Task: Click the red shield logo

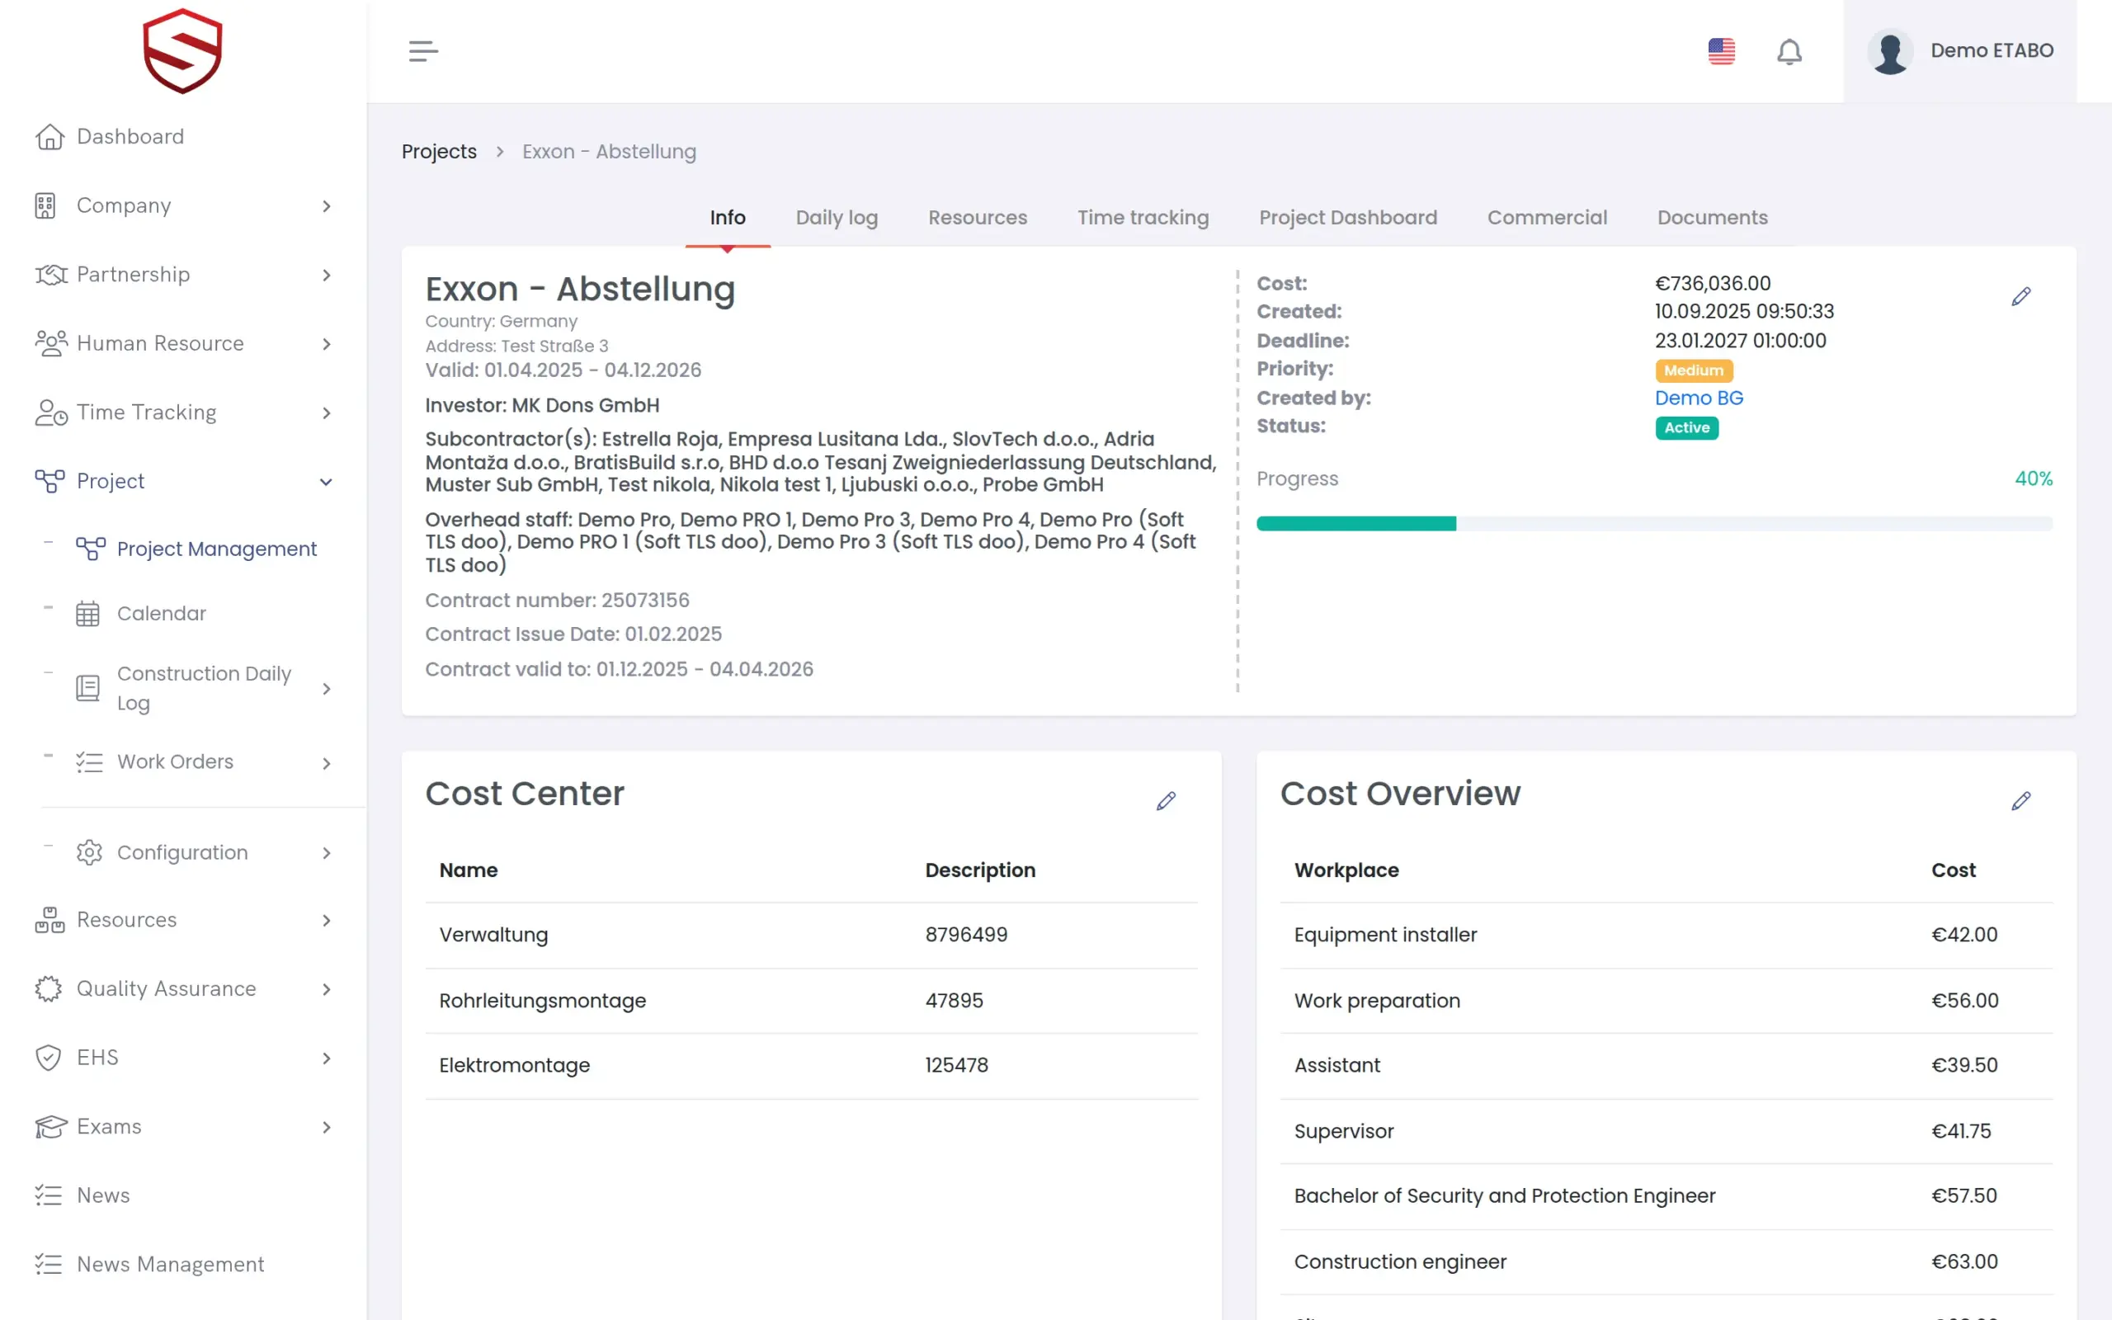Action: [182, 50]
